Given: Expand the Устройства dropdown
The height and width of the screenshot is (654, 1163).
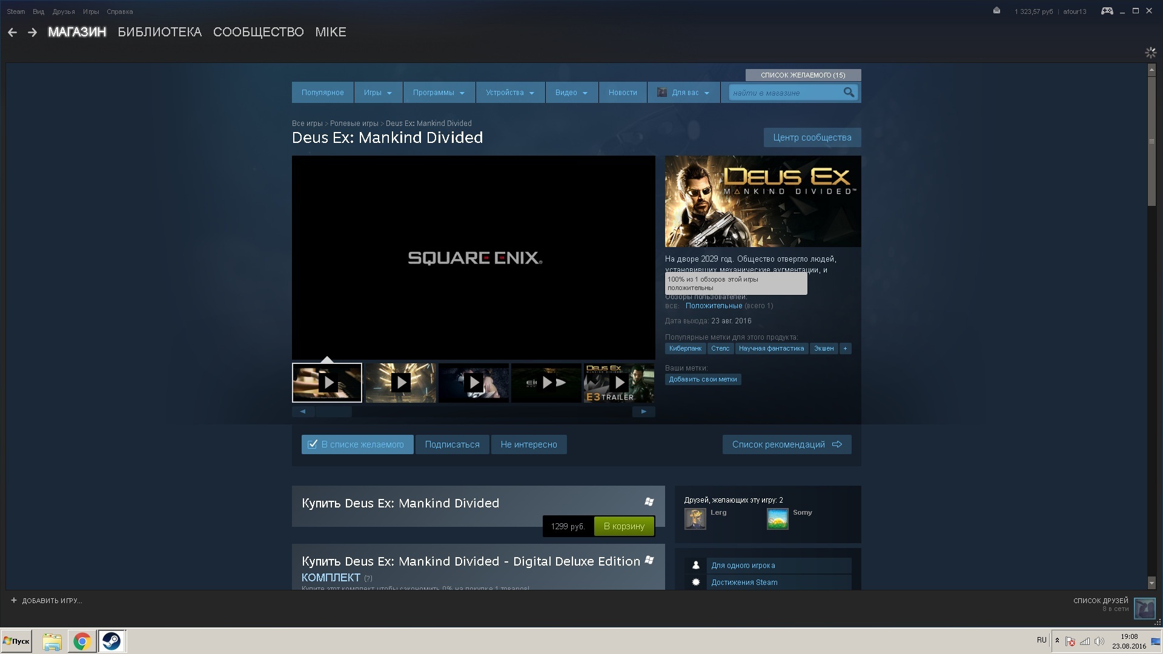Looking at the screenshot, I should point(510,93).
